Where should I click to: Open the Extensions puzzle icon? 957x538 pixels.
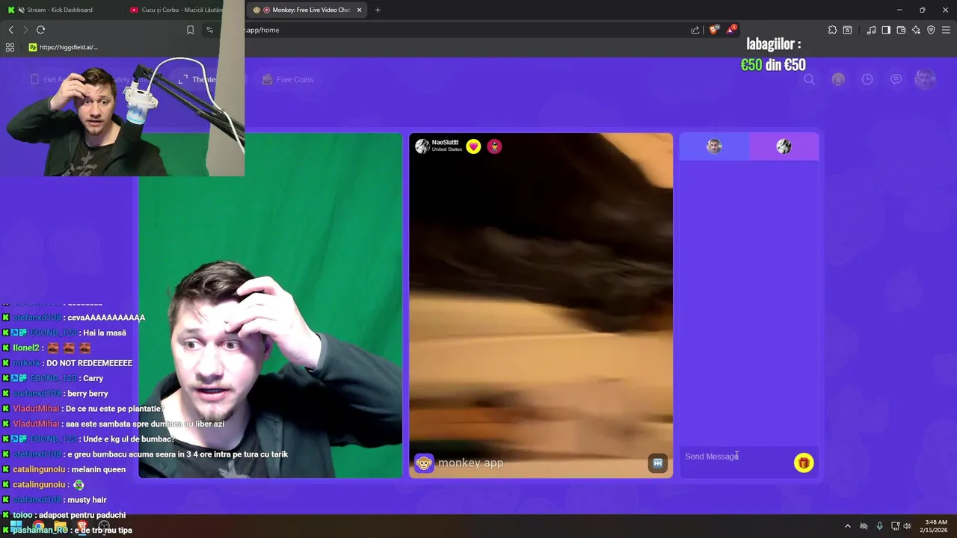832,30
